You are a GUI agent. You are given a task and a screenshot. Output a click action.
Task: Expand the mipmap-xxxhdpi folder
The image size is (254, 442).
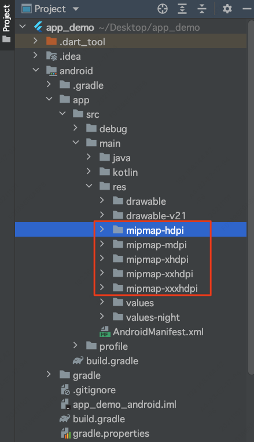[x=102, y=287]
